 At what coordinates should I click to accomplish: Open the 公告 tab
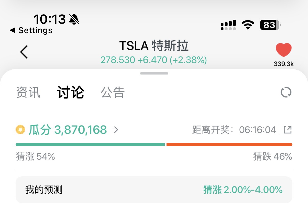pyautogui.click(x=113, y=92)
